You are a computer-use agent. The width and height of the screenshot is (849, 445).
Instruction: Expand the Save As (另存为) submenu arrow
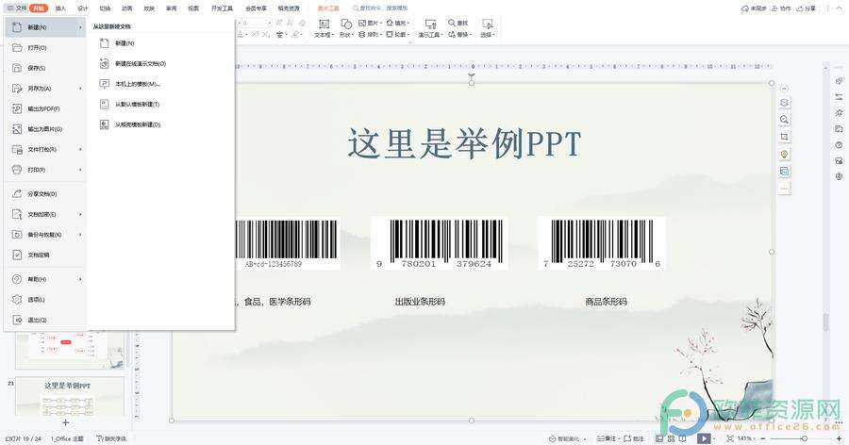coord(81,89)
